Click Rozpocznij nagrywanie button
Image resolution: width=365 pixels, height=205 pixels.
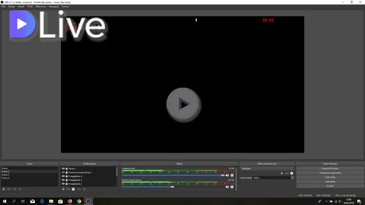click(330, 173)
